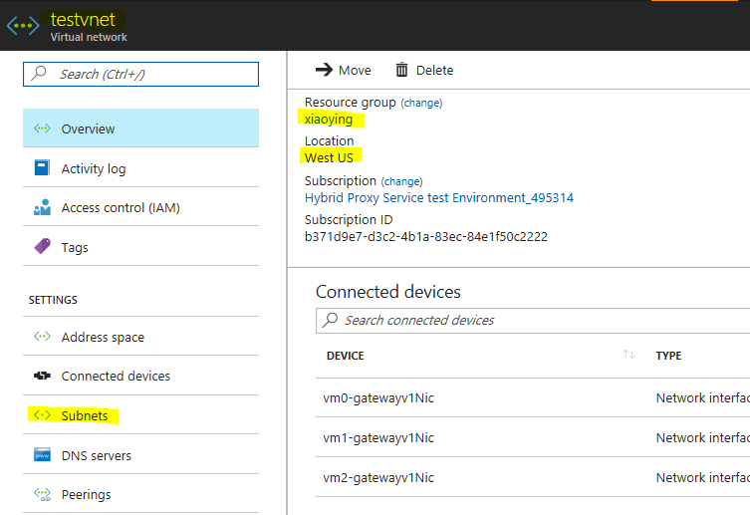Click the Search connected devices field
The height and width of the screenshot is (515, 750).
click(533, 321)
